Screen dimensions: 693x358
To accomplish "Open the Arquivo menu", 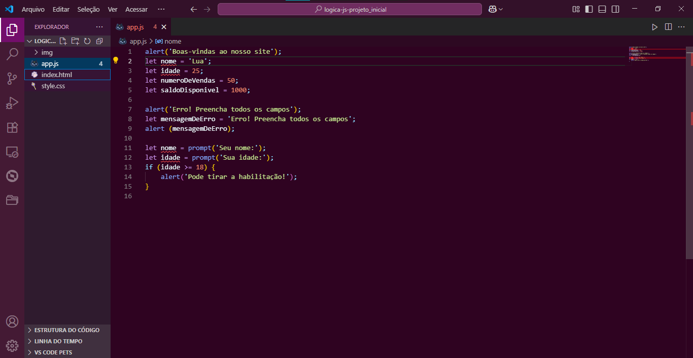I will pos(33,9).
